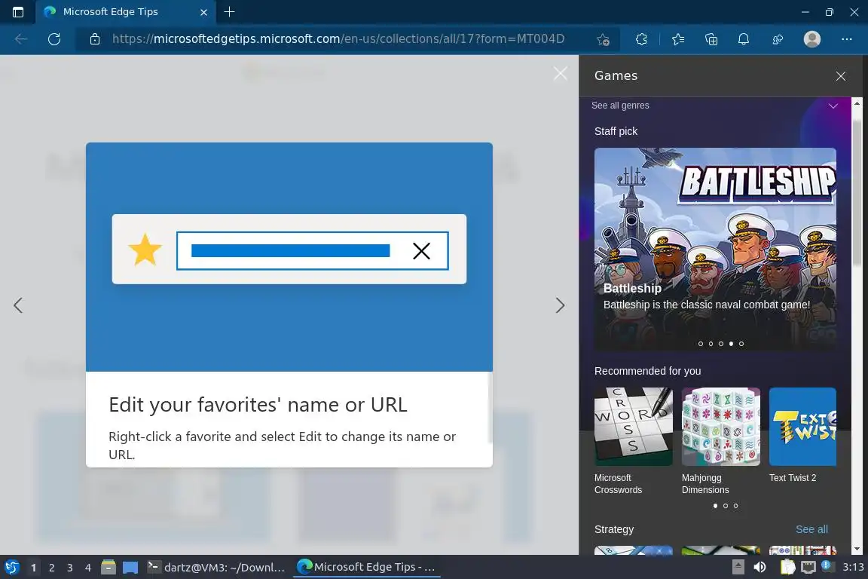Select second Recommended carousel dot
868x579 pixels.
point(725,506)
